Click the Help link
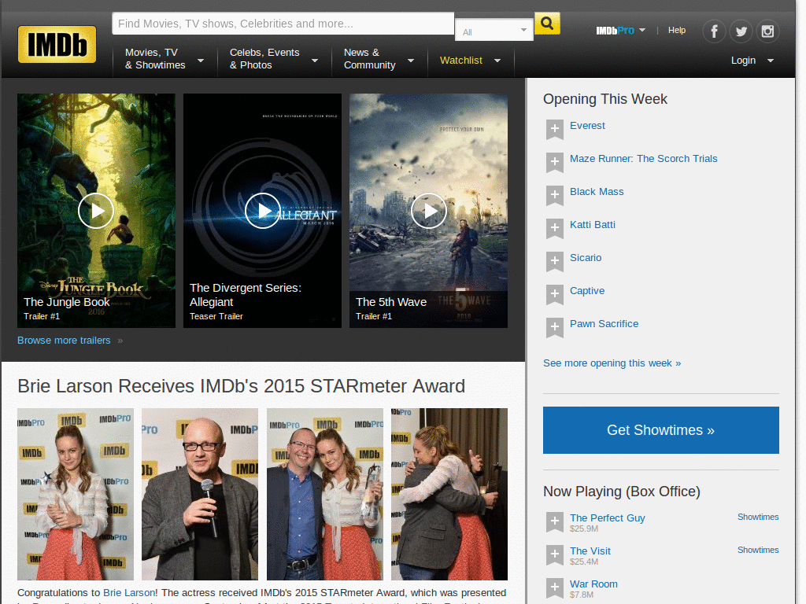806x604 pixels. pyautogui.click(x=676, y=31)
